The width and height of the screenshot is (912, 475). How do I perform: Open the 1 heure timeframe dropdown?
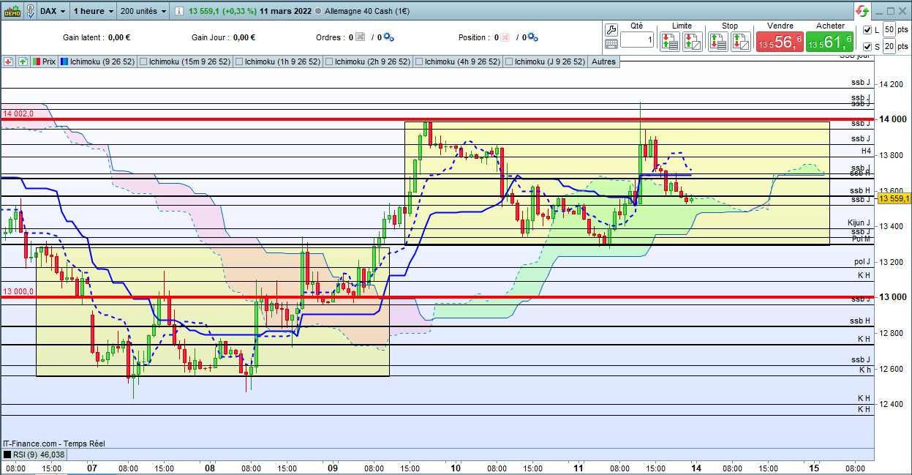pos(94,11)
